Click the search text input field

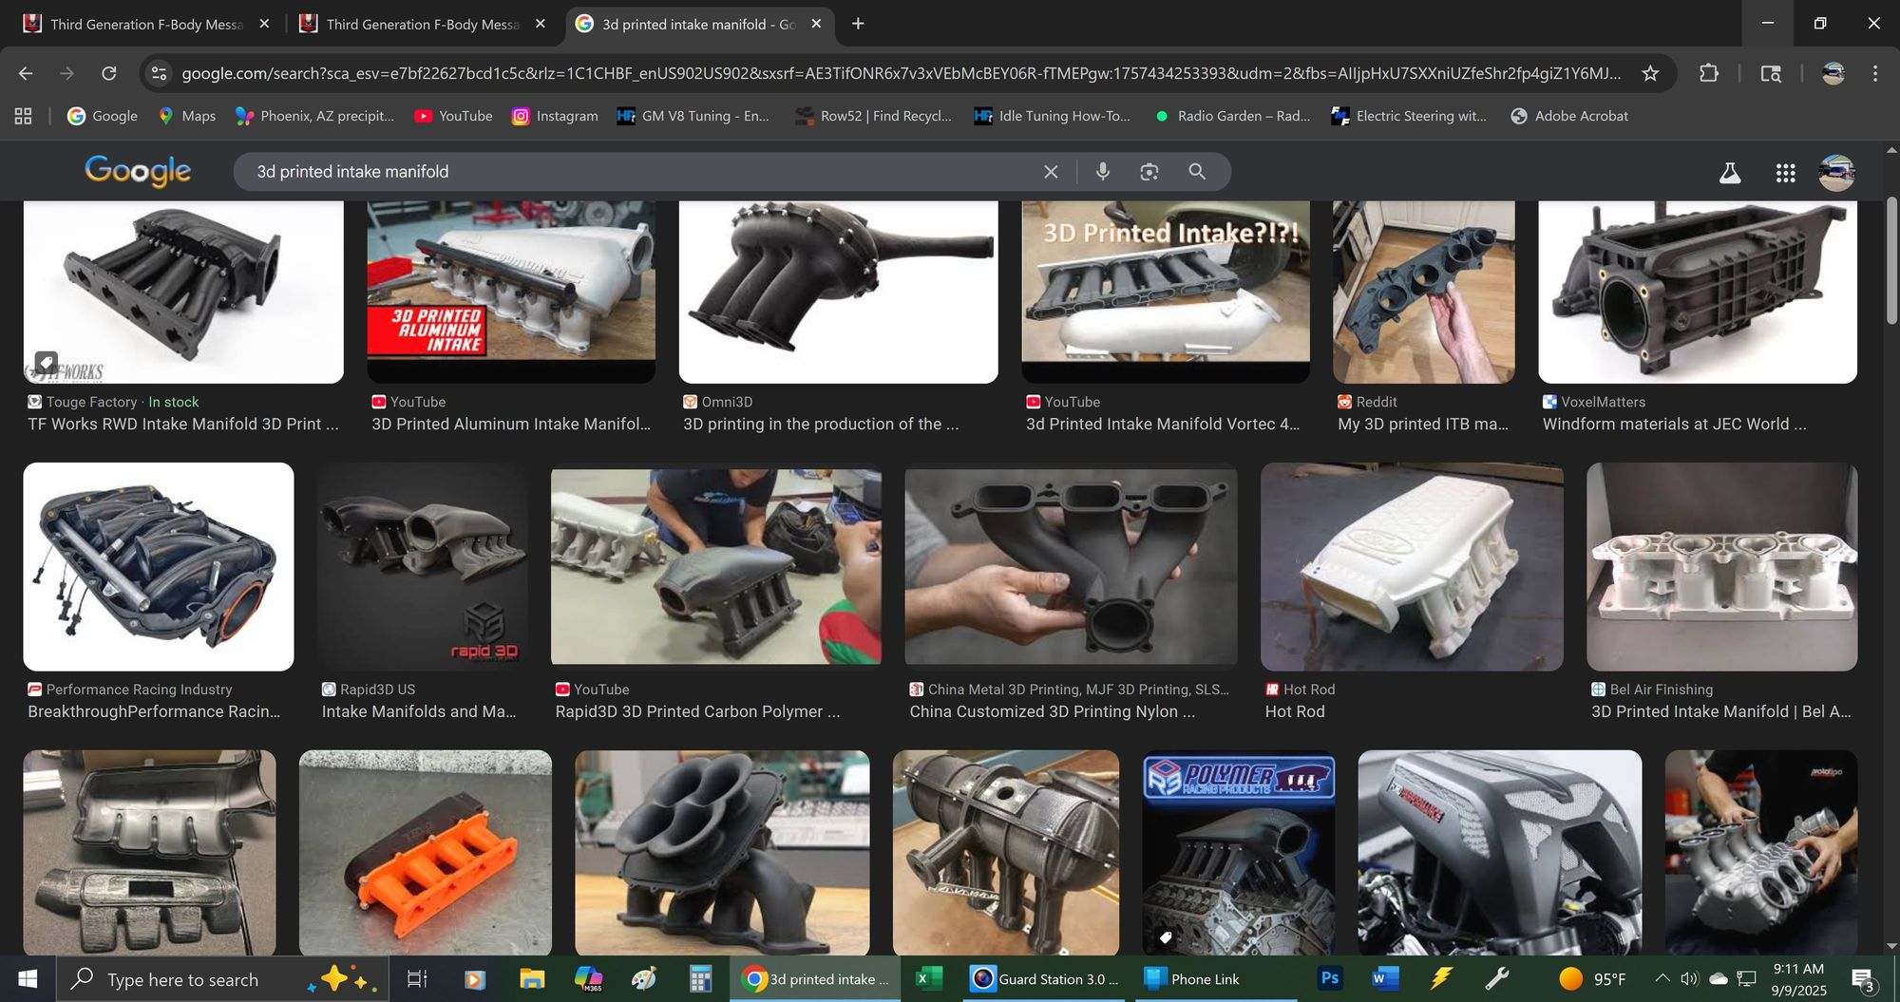click(636, 172)
